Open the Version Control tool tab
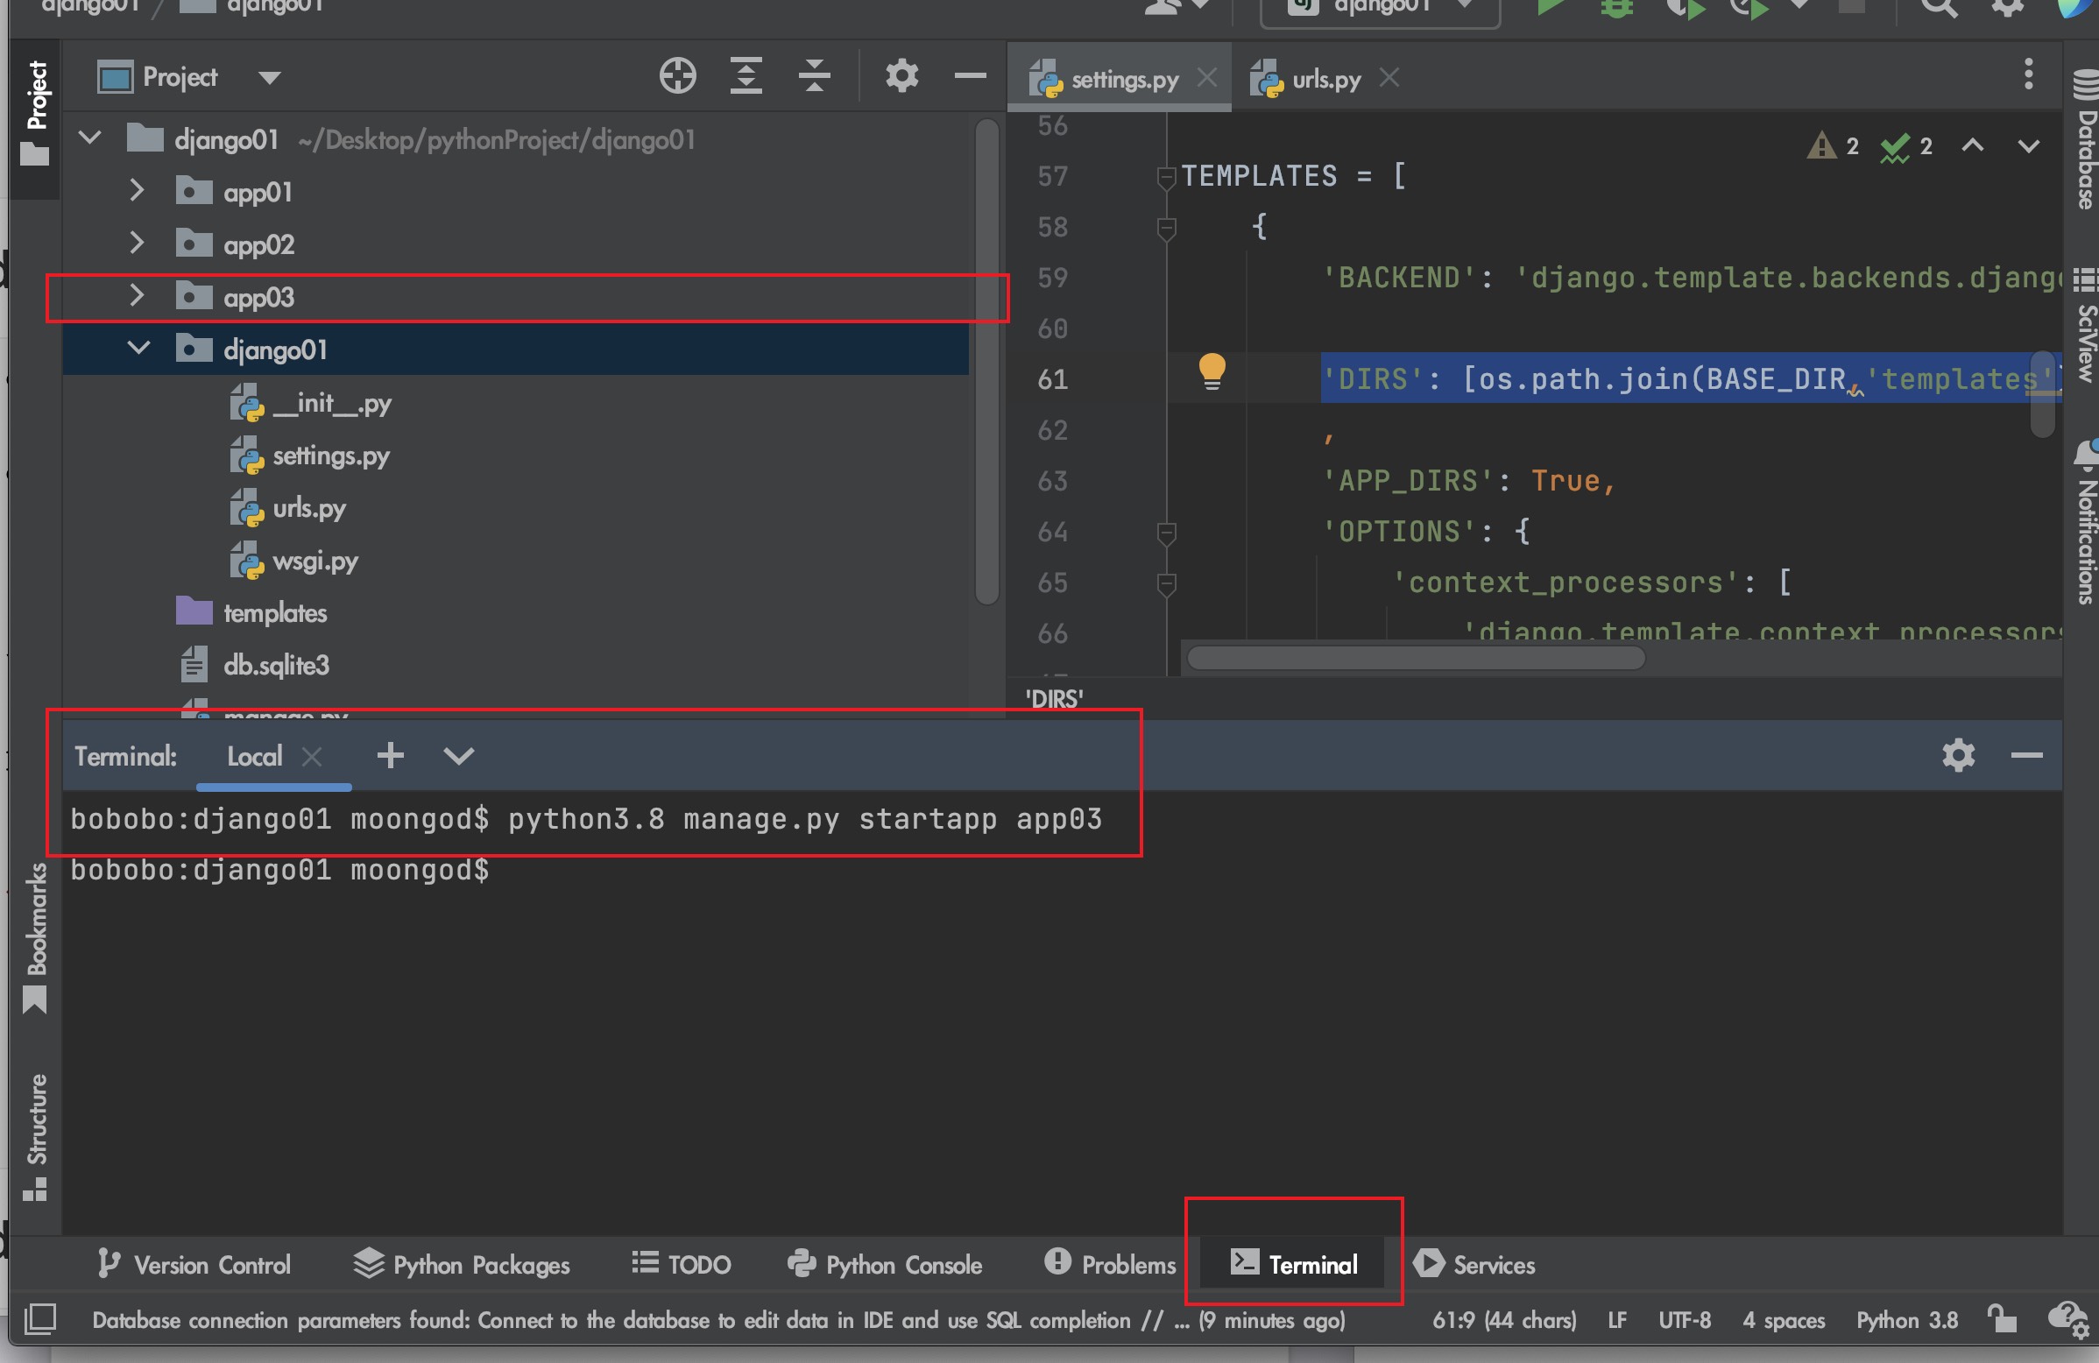This screenshot has width=2099, height=1363. tap(194, 1264)
